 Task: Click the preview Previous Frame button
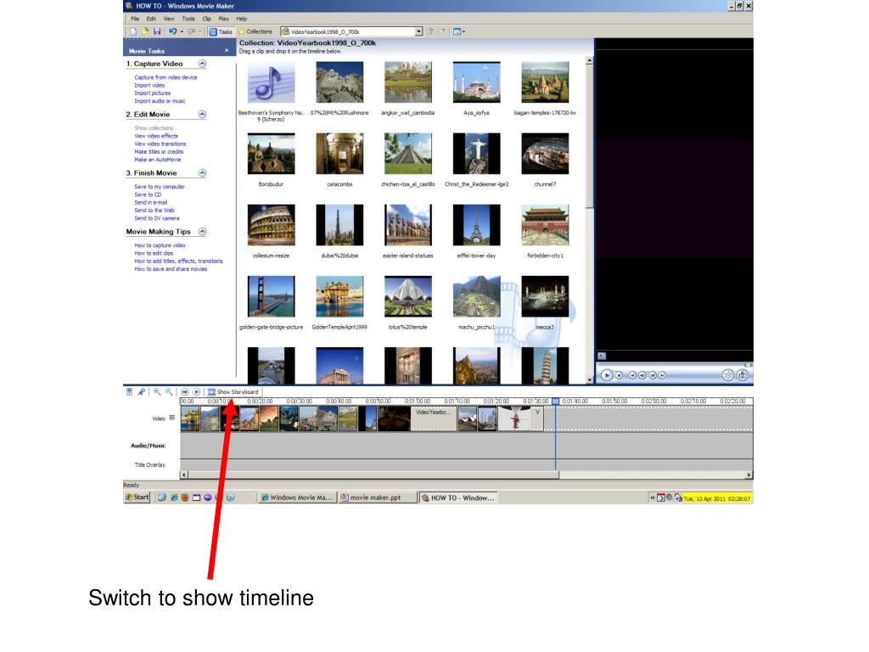642,375
